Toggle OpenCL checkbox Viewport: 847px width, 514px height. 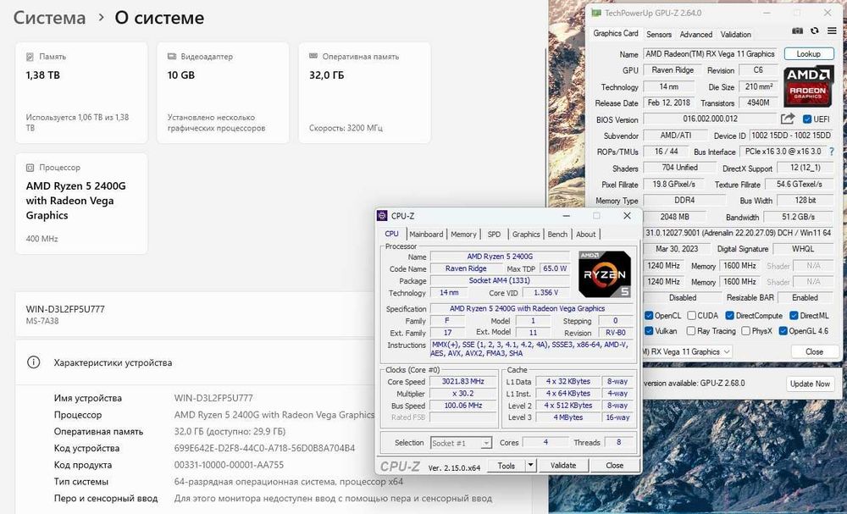[x=649, y=315]
